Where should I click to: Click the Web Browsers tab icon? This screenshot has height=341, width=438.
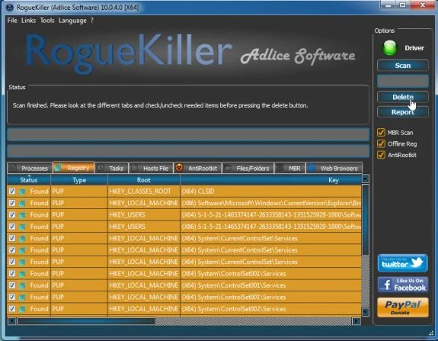pyautogui.click(x=312, y=168)
